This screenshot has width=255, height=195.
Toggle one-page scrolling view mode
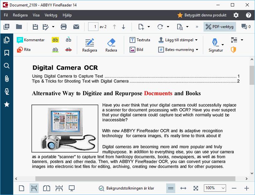pos(34,188)
